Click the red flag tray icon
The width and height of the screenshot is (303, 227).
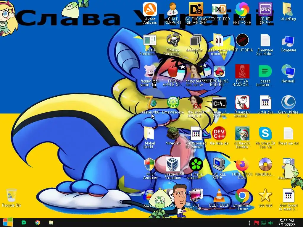[x=257, y=223]
